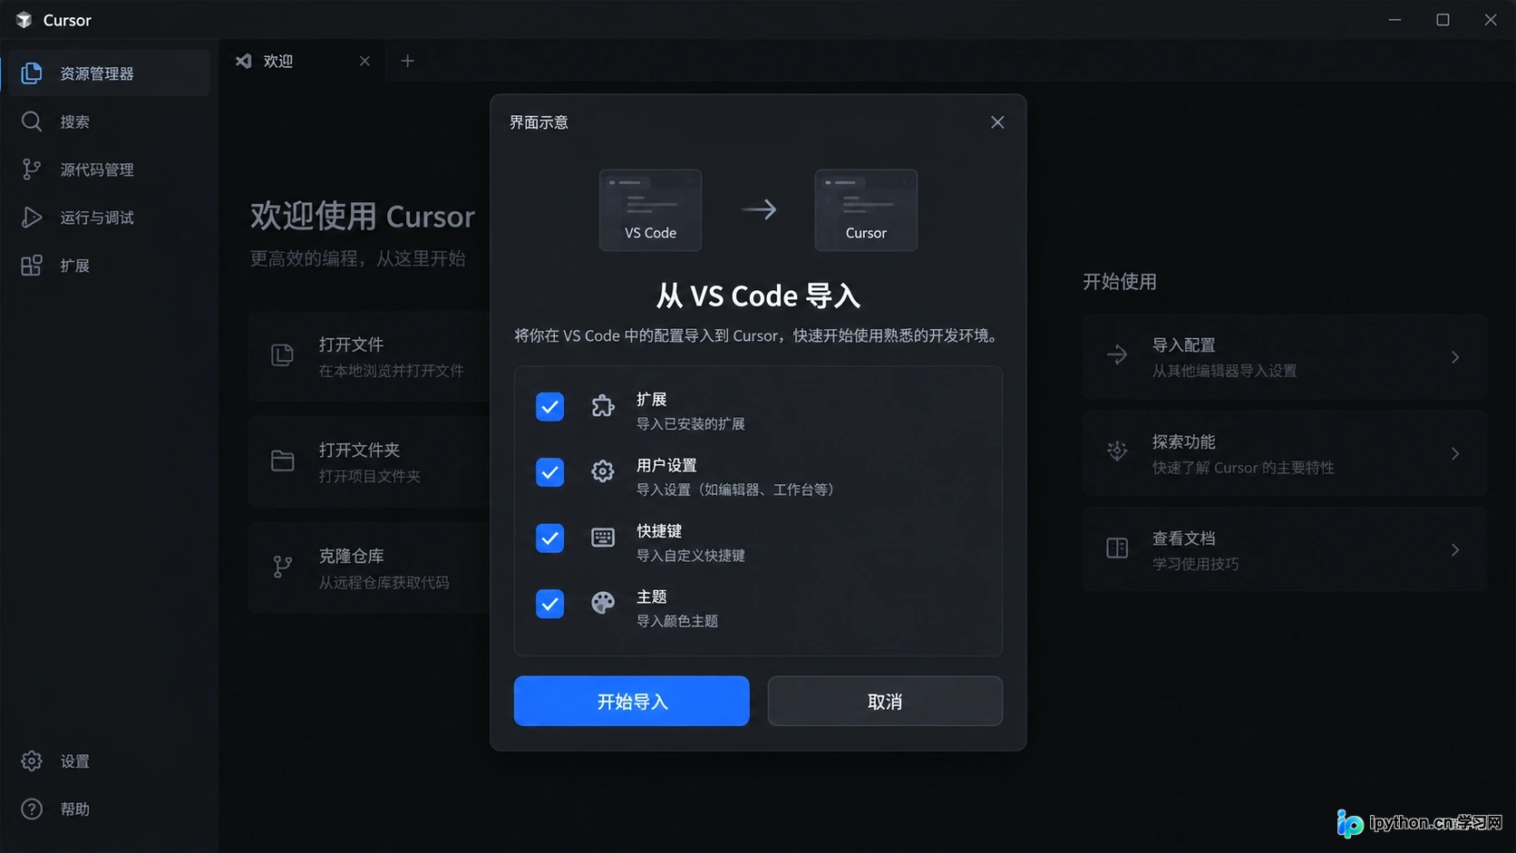Close the 欢迎 tab
Image resolution: width=1516 pixels, height=853 pixels.
(x=364, y=61)
